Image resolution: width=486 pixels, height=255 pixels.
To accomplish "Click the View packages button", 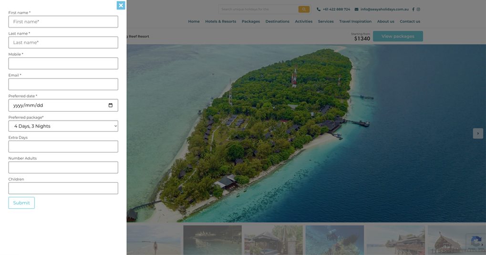I will 398,36.
